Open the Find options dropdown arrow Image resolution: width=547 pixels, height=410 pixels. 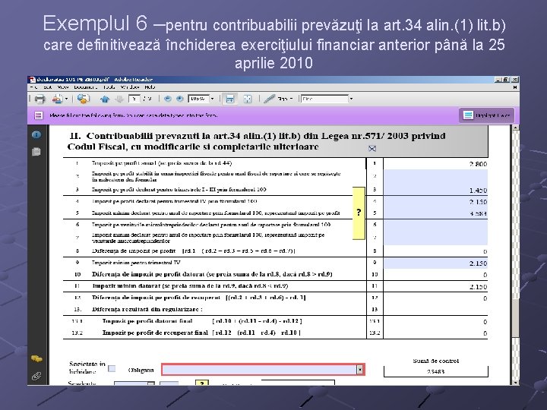[x=351, y=99]
